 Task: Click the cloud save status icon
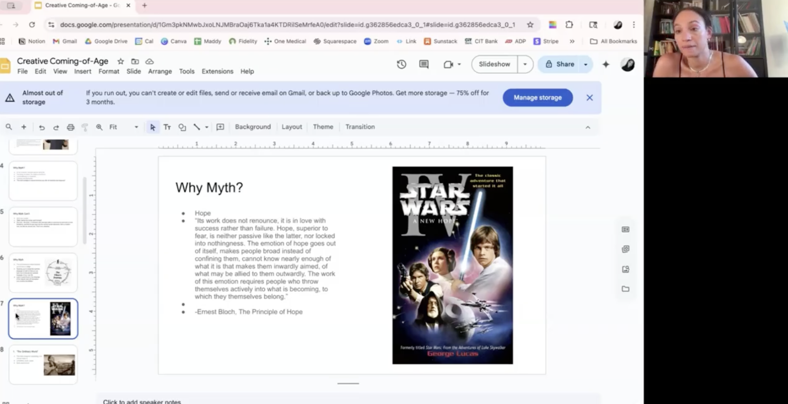[150, 61]
